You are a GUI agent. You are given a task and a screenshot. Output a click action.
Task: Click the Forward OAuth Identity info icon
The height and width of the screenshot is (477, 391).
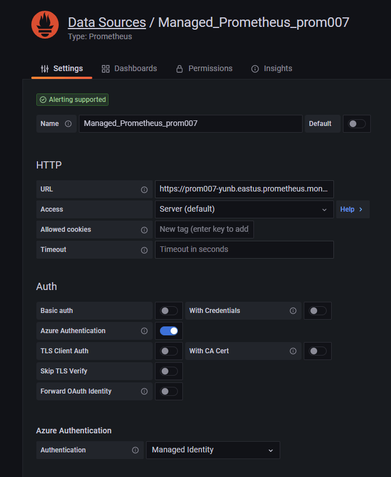(x=144, y=391)
